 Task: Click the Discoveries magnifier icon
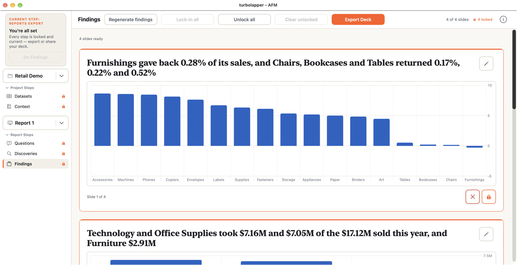tap(9, 153)
